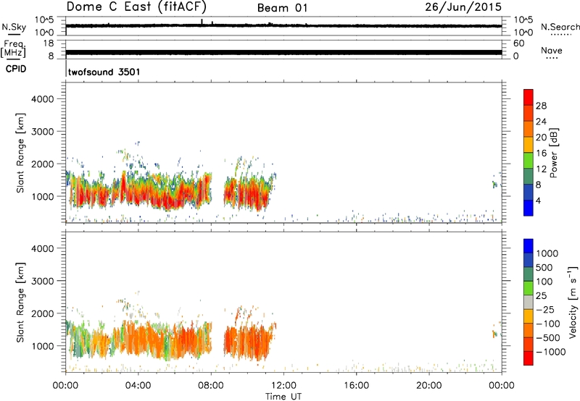The width and height of the screenshot is (580, 401).
Task: Click the '4' tick on power colorbar
Action: 538,200
